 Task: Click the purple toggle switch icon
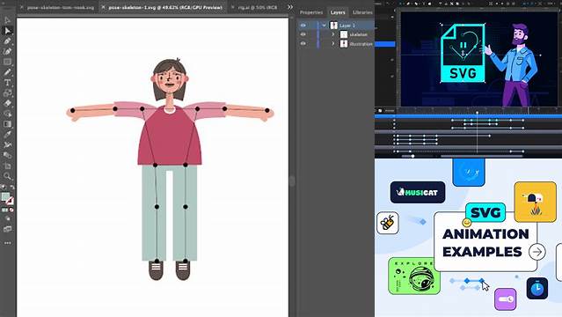pos(506,299)
